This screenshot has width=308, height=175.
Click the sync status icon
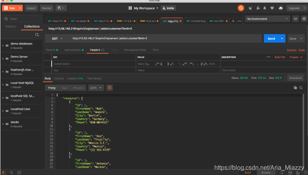point(241,8)
